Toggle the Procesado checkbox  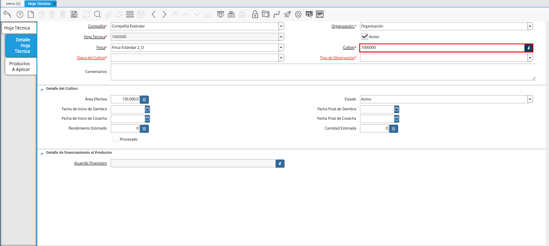tap(115, 139)
